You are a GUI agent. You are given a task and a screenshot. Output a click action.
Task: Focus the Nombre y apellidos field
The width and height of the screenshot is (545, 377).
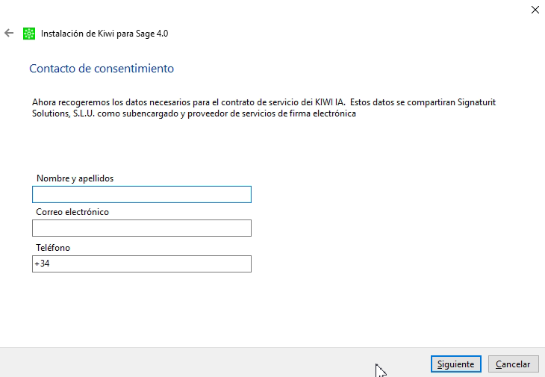pos(142,195)
